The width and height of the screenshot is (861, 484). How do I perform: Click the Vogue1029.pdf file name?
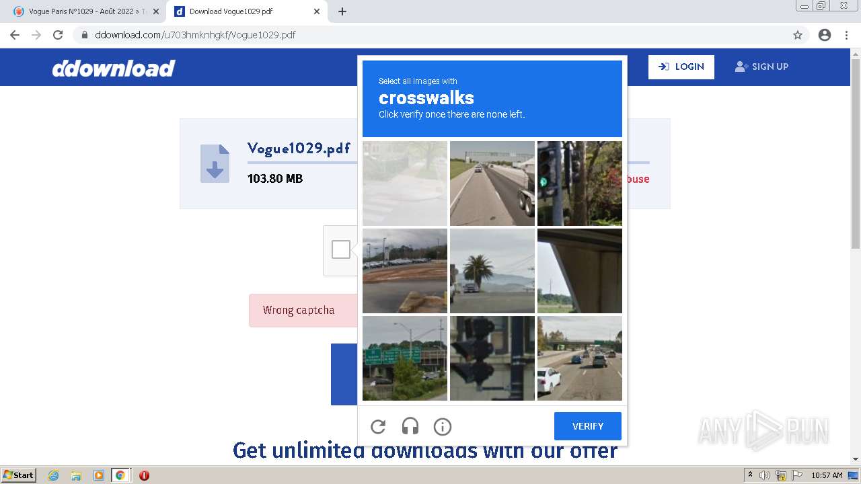tap(299, 149)
